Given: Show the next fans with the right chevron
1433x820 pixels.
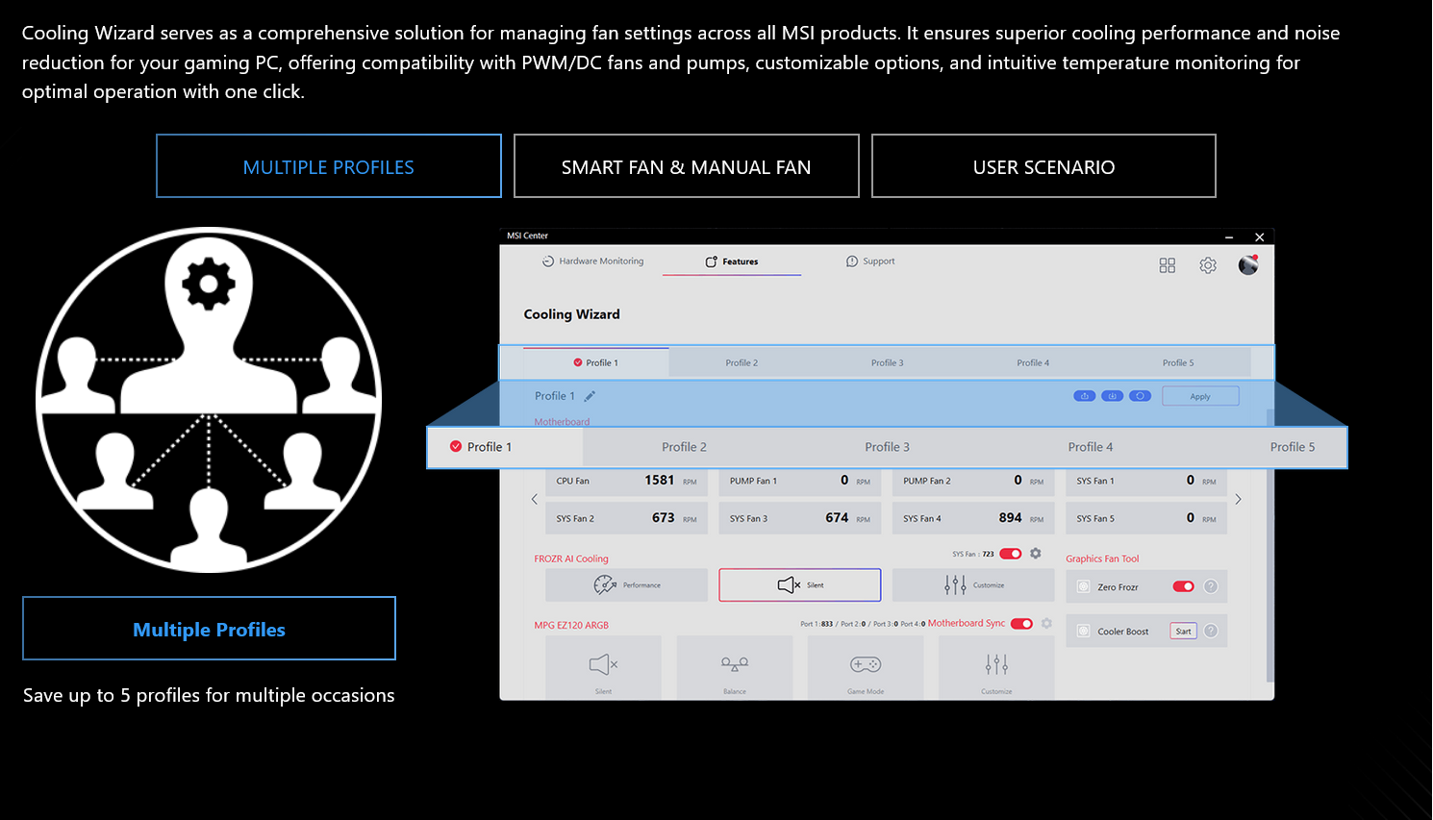Looking at the screenshot, I should 1238,499.
